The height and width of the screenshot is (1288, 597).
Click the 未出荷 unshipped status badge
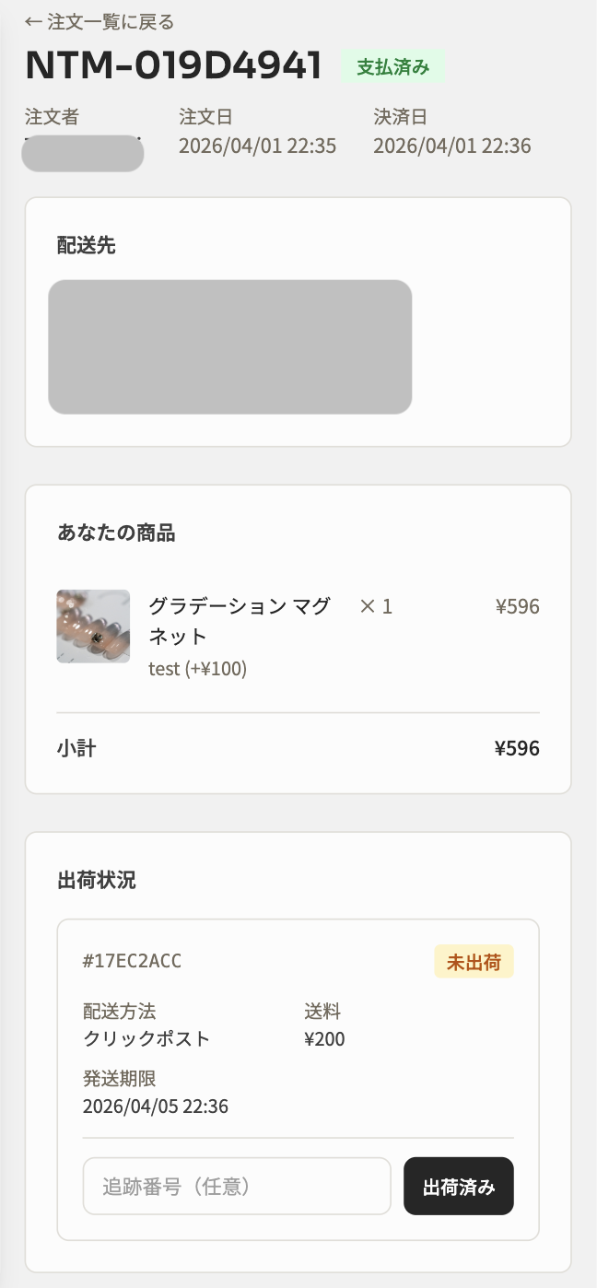pyautogui.click(x=474, y=961)
